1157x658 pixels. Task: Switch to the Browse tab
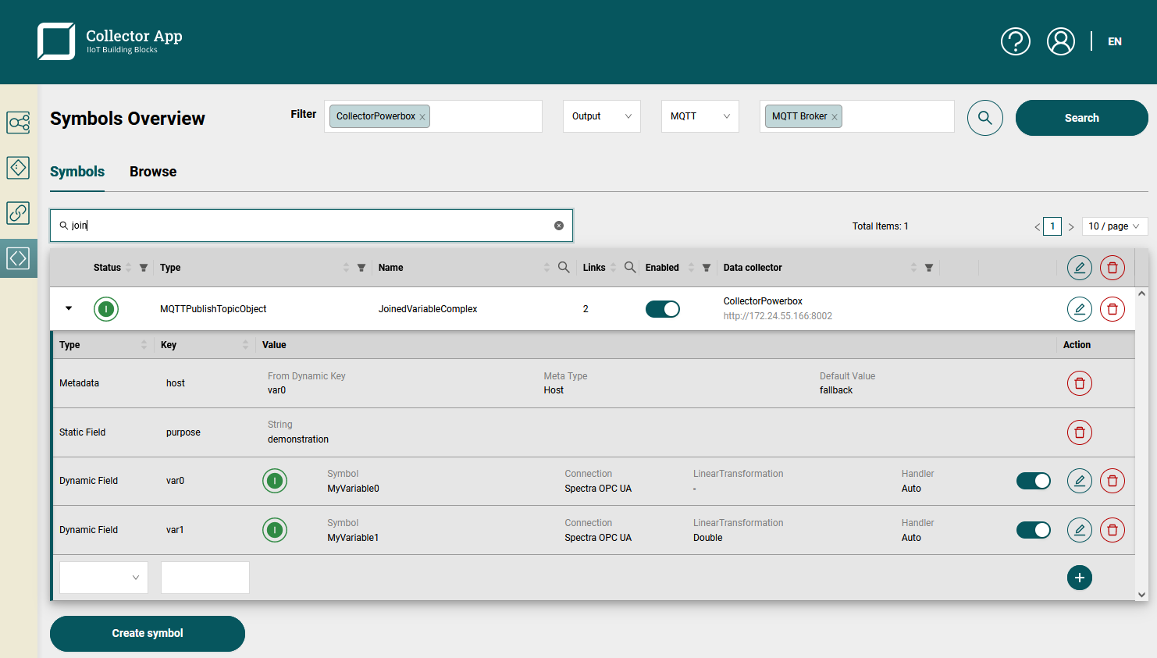(153, 172)
